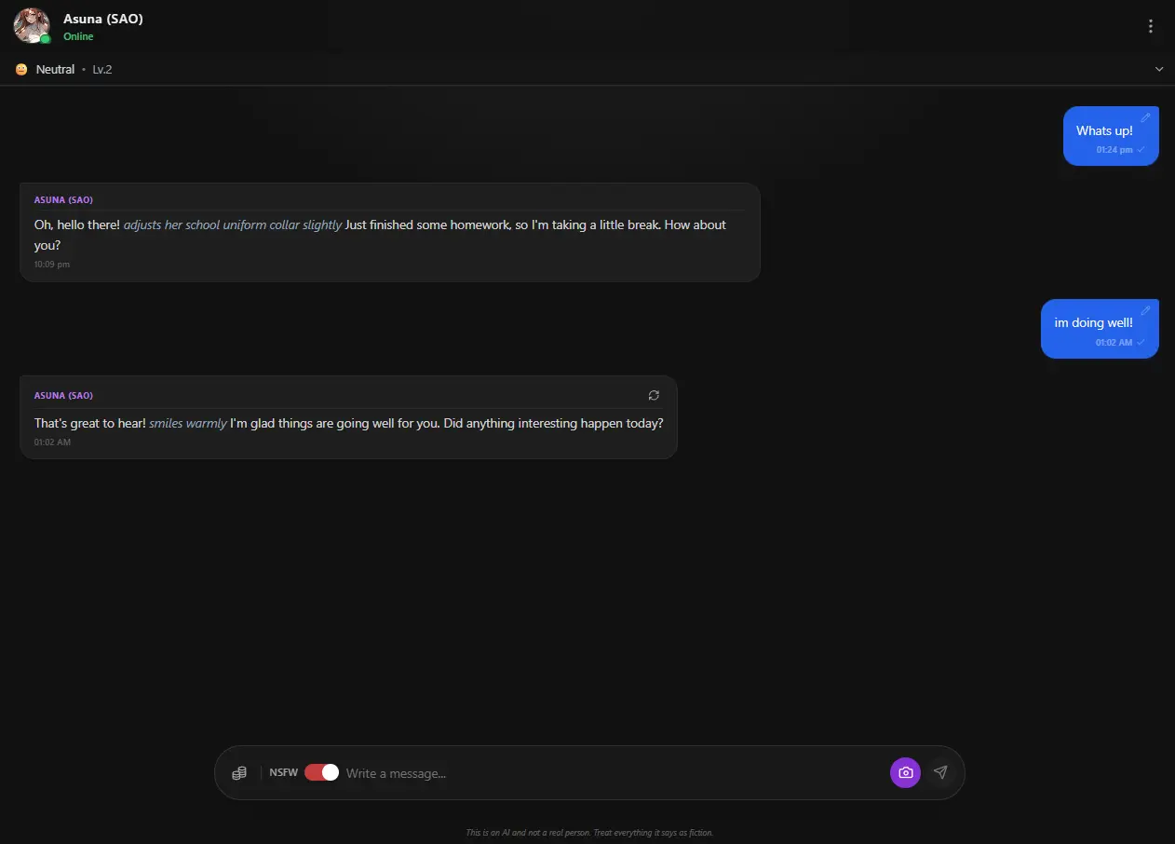Click the AI disclaimer text at the bottom
Screen dimensions: 1175x844
588,832
